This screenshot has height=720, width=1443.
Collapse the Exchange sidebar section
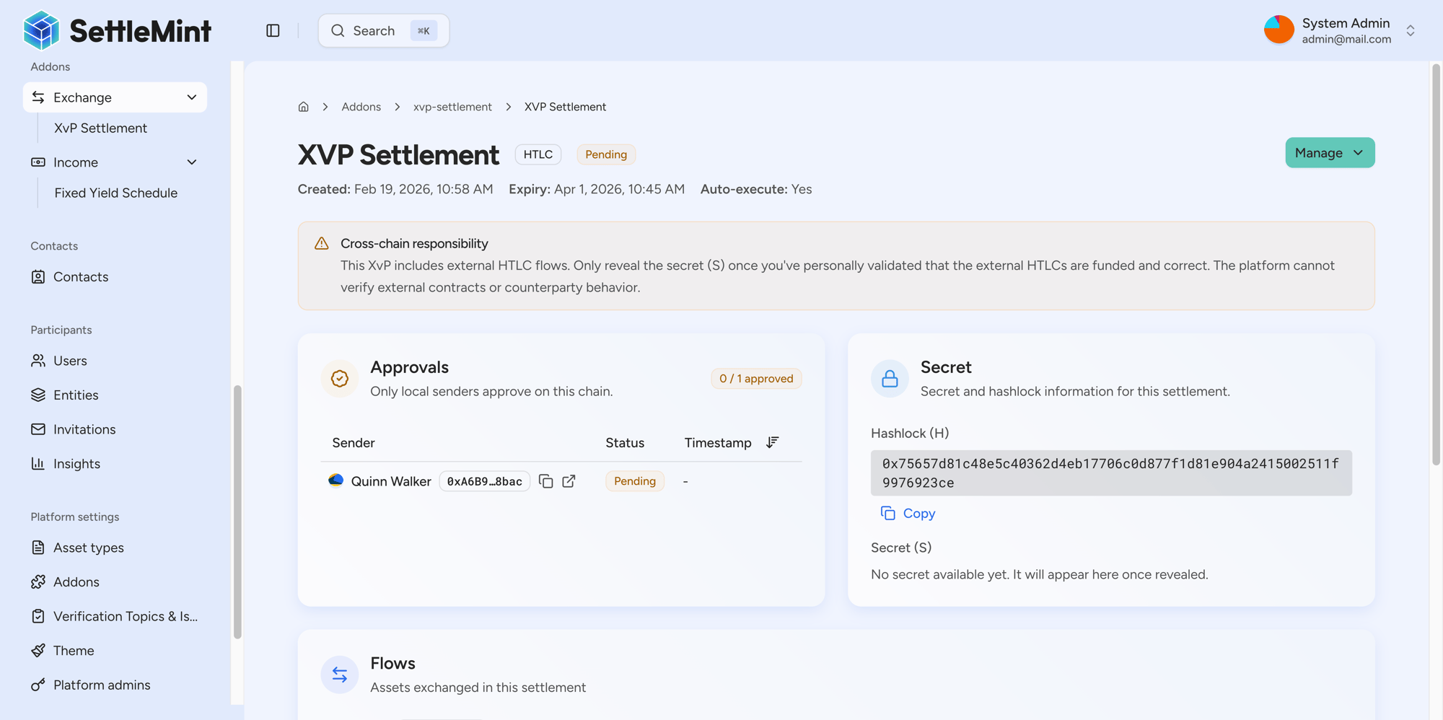(x=191, y=97)
